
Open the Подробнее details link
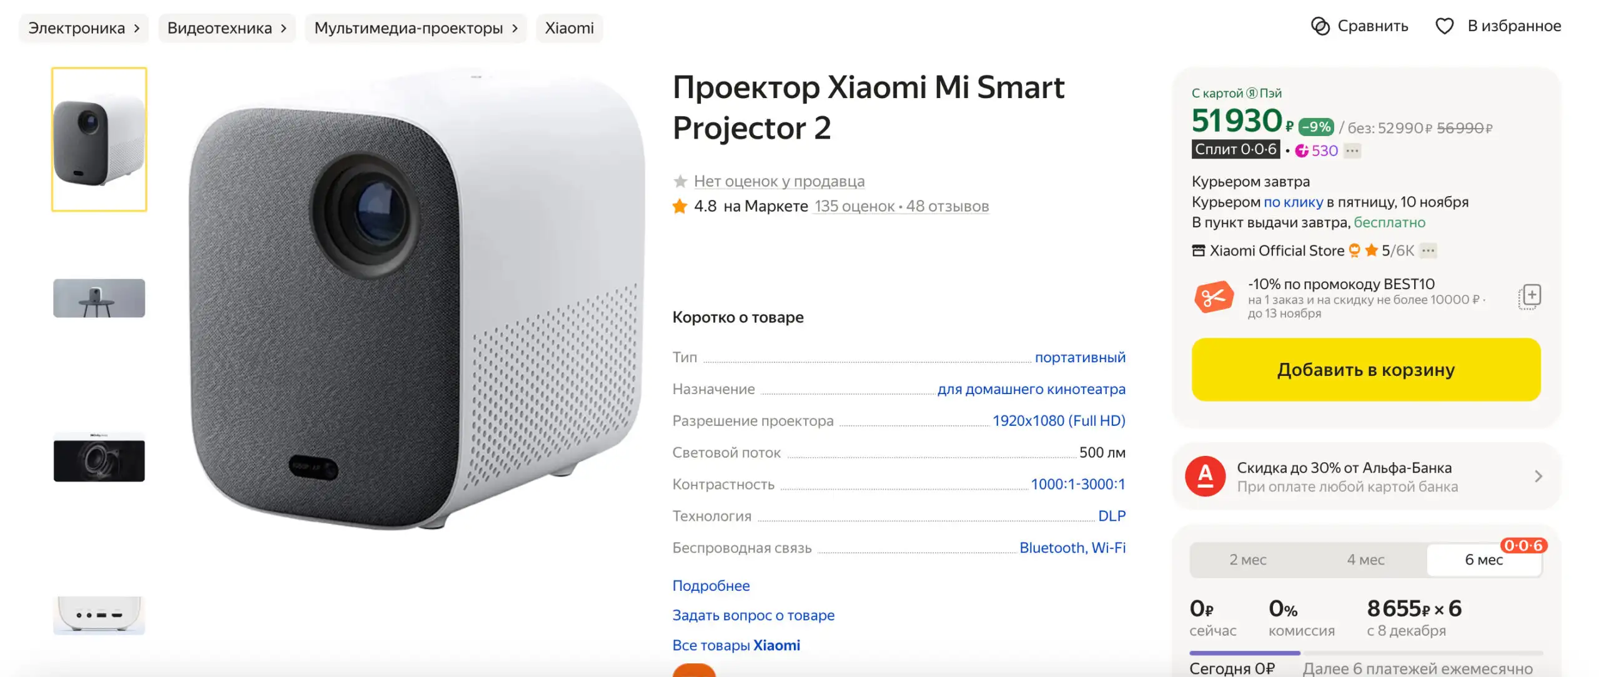click(x=711, y=586)
